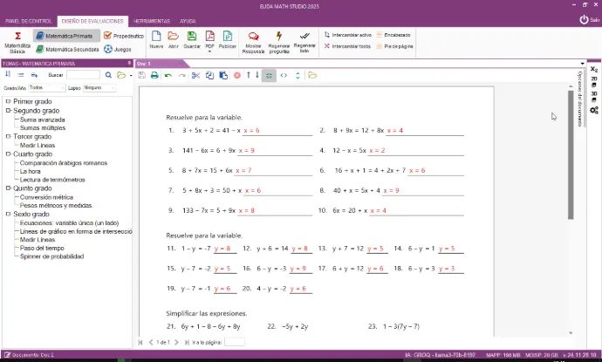This screenshot has width=602, height=362.
Task: Select Matemática Básica sigma icon
Action: pyautogui.click(x=17, y=36)
